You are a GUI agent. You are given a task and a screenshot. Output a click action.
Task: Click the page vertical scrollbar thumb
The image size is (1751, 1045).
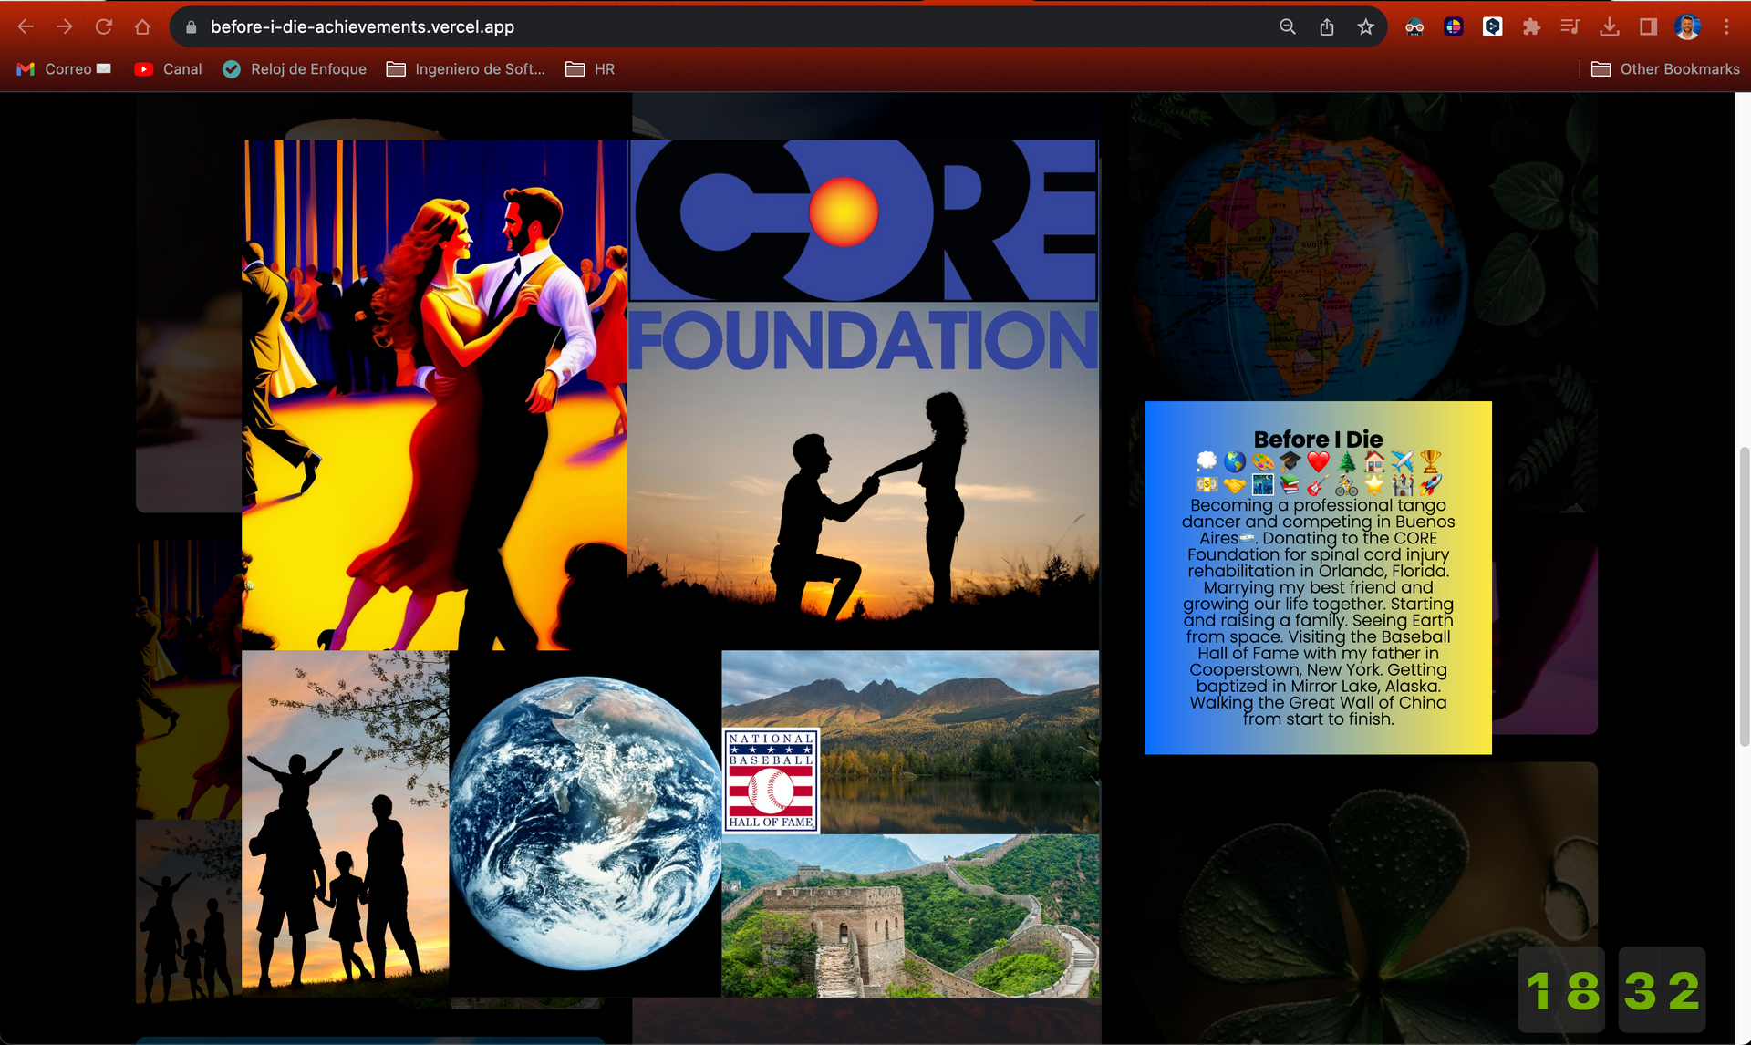tap(1743, 597)
